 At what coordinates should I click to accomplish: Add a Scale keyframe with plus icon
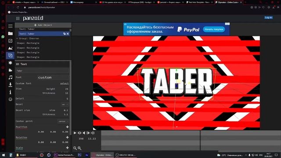(x=67, y=147)
